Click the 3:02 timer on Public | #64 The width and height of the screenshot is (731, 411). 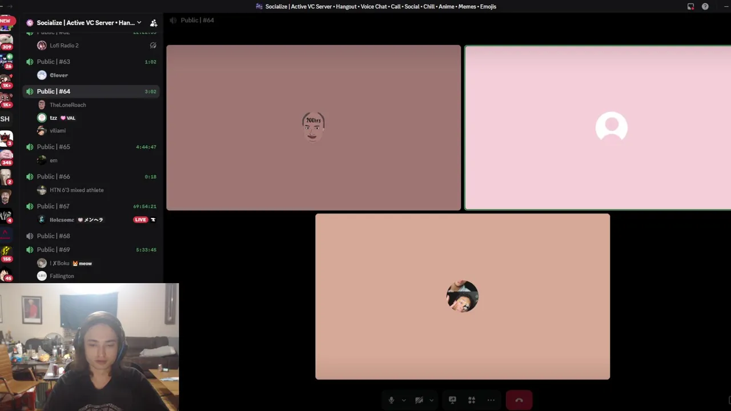click(x=150, y=91)
